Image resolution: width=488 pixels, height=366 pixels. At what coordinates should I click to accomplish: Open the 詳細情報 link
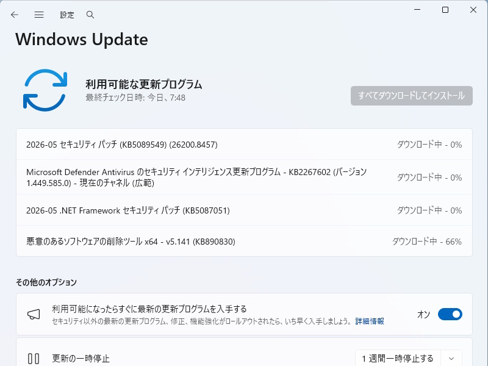370,321
